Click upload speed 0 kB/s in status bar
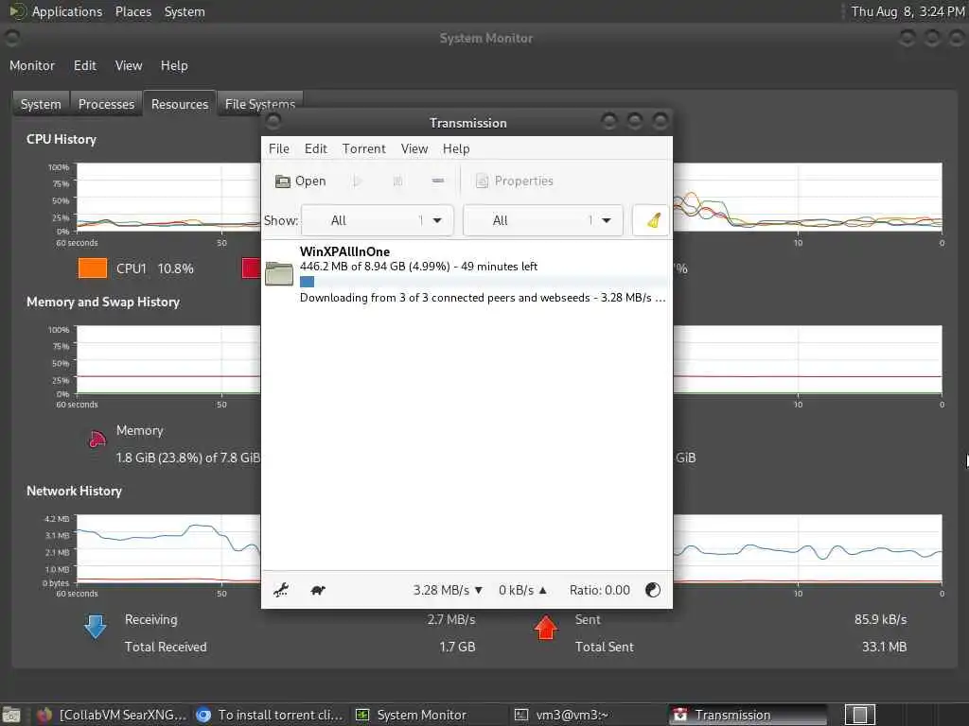The width and height of the screenshot is (969, 726). click(522, 590)
